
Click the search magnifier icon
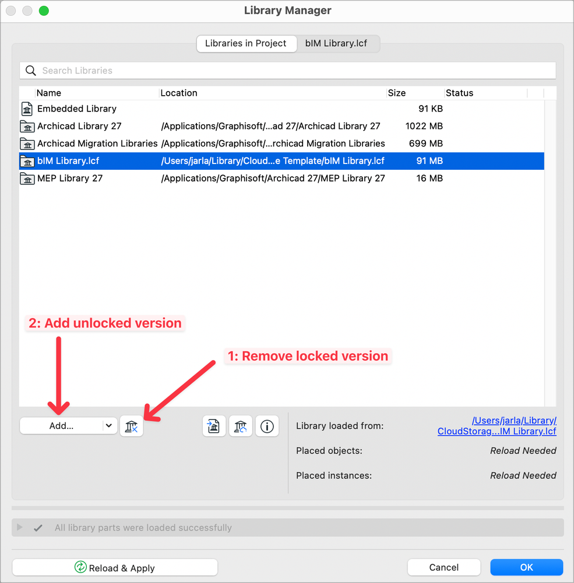31,71
